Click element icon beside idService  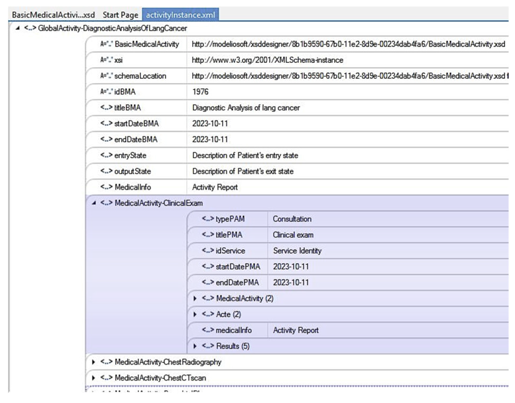208,251
